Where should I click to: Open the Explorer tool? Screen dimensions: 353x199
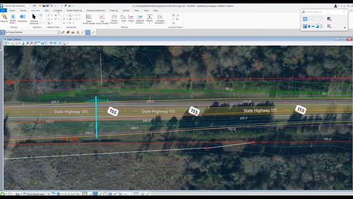coord(4,18)
